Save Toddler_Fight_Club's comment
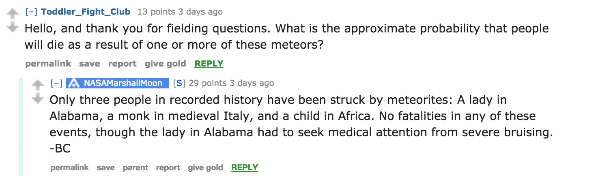The image size is (598, 176). click(x=90, y=64)
